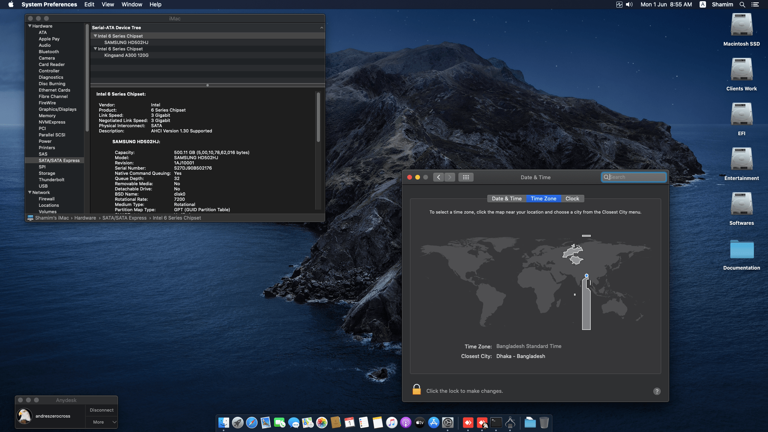This screenshot has width=768, height=432.
Task: Launch Terminal from the Dock
Action: coord(496,422)
